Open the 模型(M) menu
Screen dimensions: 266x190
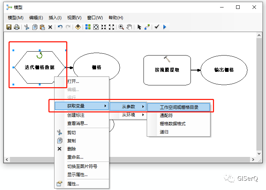[x=15, y=18]
